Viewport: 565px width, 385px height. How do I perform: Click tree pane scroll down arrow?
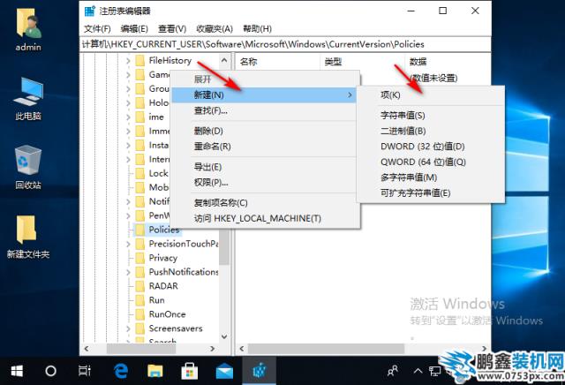[224, 336]
